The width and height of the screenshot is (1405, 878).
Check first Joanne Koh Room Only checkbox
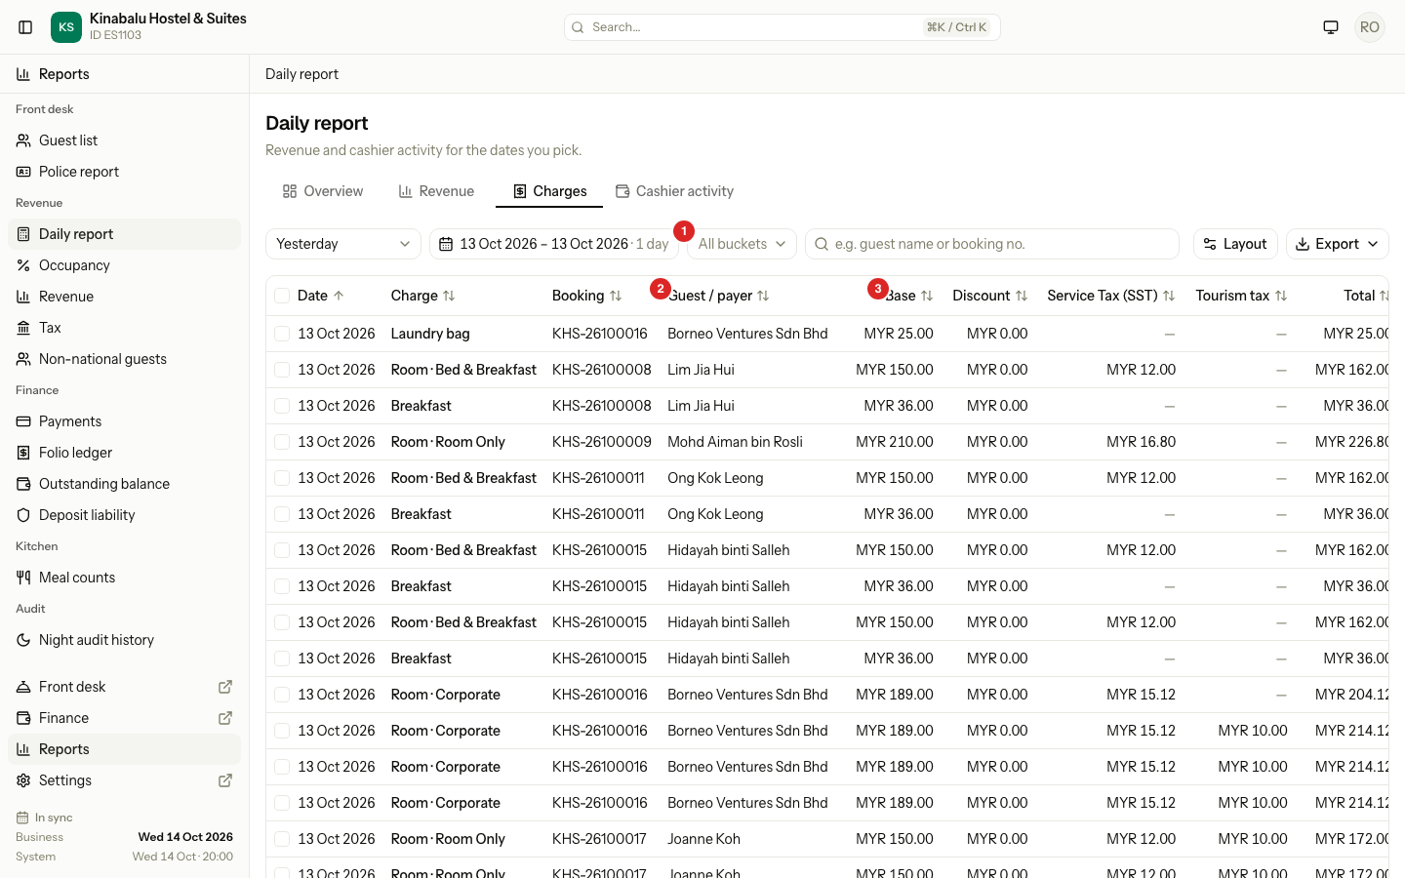coord(282,839)
